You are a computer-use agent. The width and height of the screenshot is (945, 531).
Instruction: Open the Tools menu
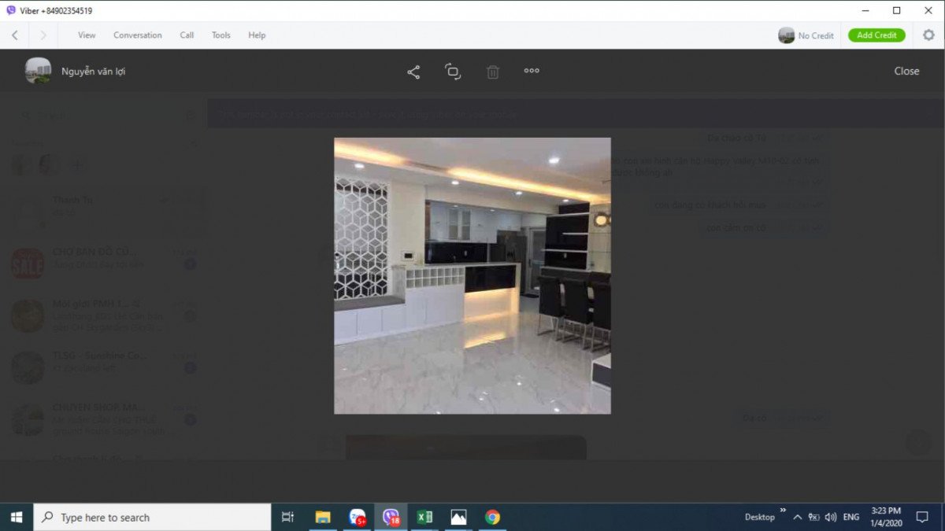coord(220,35)
